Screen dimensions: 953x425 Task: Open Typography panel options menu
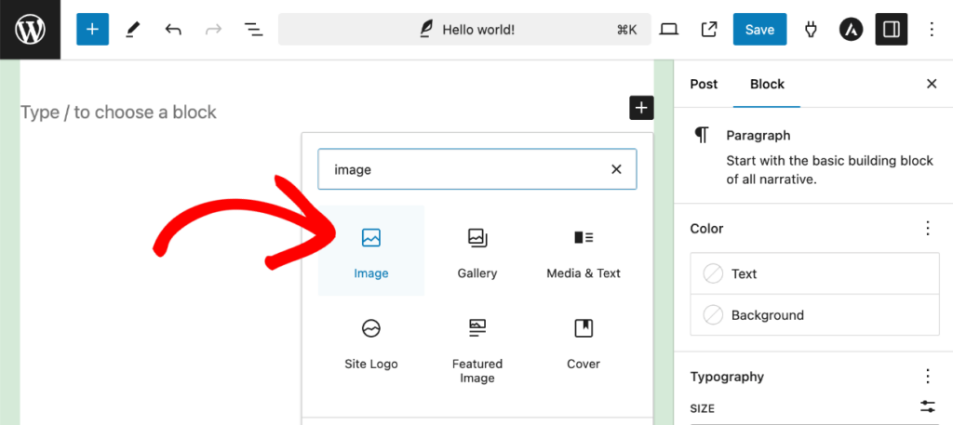coord(928,377)
